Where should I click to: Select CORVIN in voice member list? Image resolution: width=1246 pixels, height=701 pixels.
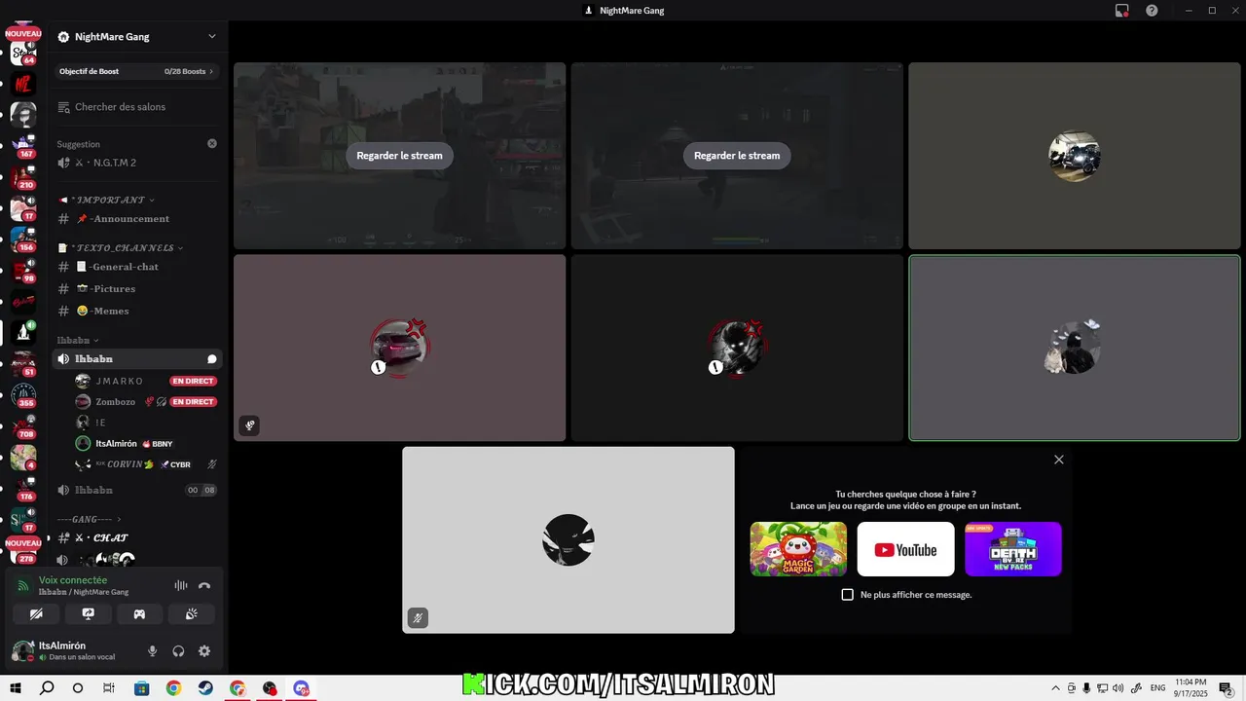146,464
